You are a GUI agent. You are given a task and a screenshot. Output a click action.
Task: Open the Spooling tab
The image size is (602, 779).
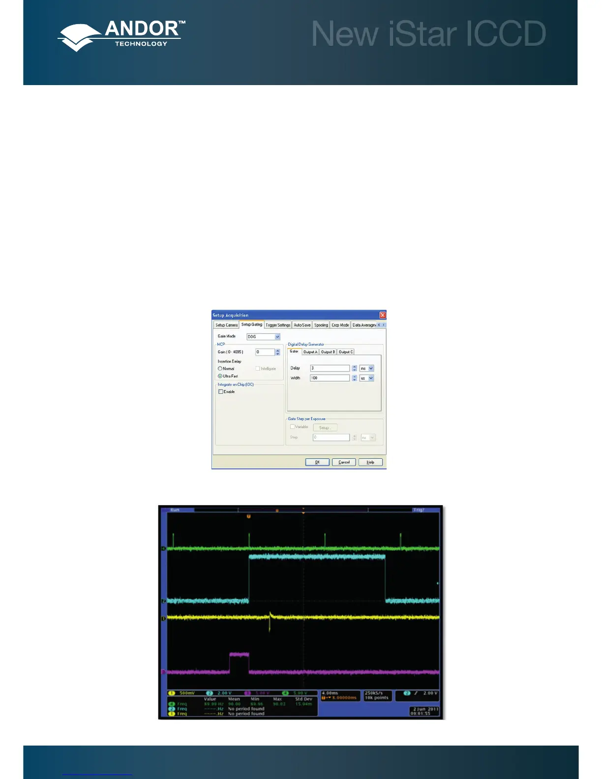[x=321, y=325]
